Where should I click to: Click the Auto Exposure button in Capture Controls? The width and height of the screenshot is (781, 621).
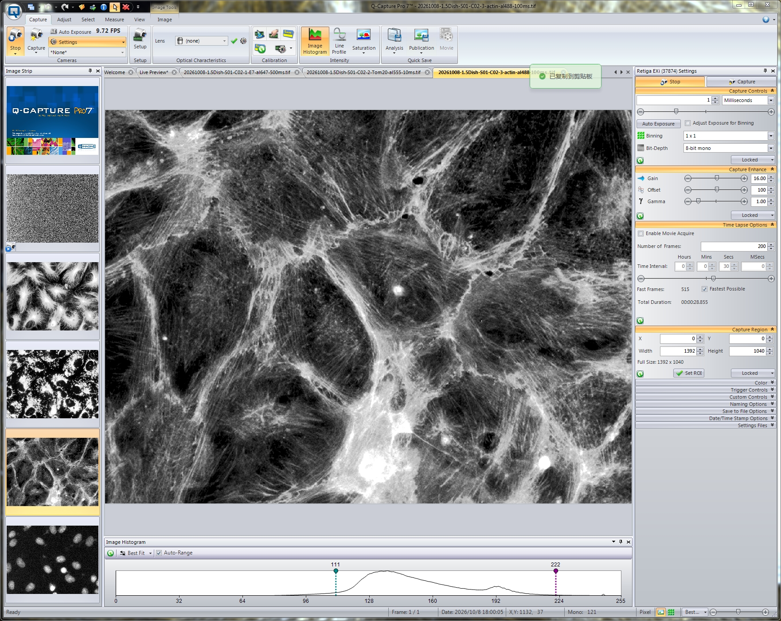click(x=658, y=124)
